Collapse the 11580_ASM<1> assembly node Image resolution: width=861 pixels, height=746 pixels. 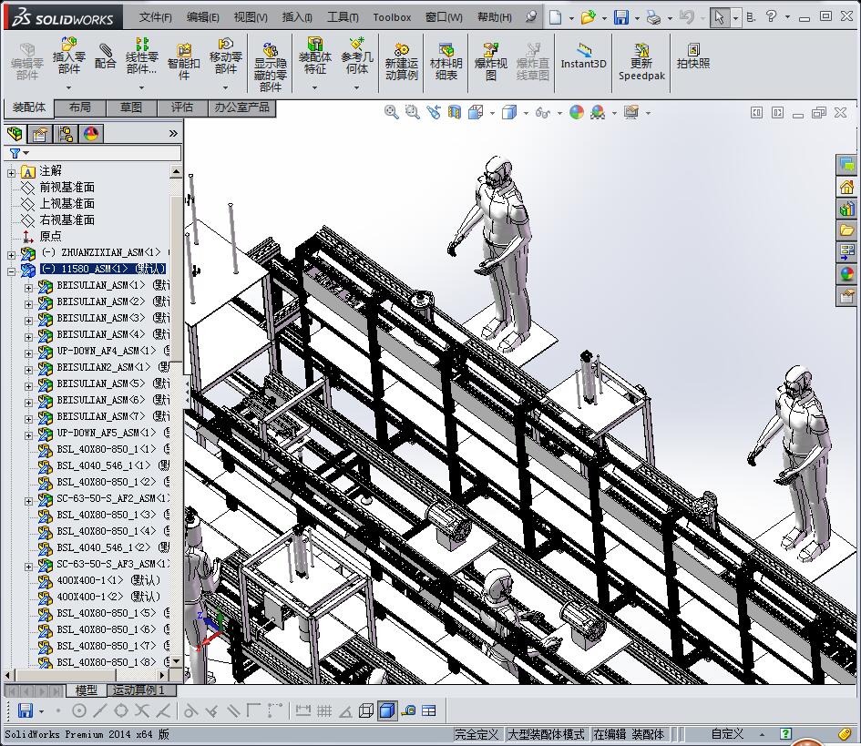coord(12,270)
